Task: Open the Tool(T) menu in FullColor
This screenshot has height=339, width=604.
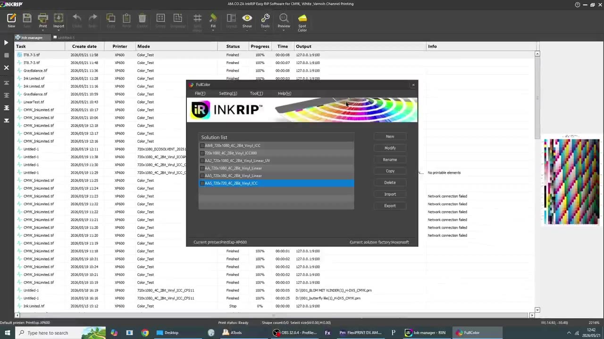Action: 256,93
